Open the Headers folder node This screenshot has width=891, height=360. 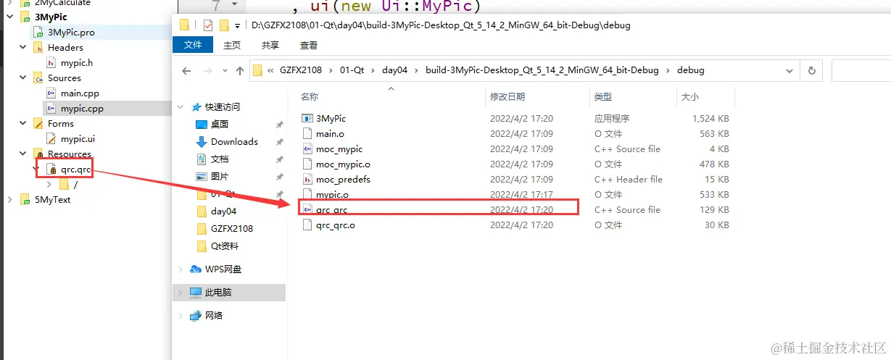point(65,48)
